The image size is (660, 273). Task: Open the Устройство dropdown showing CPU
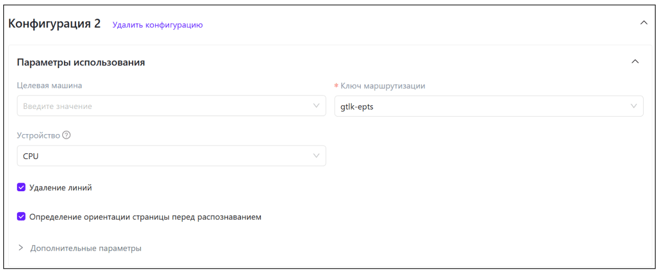(x=164, y=156)
